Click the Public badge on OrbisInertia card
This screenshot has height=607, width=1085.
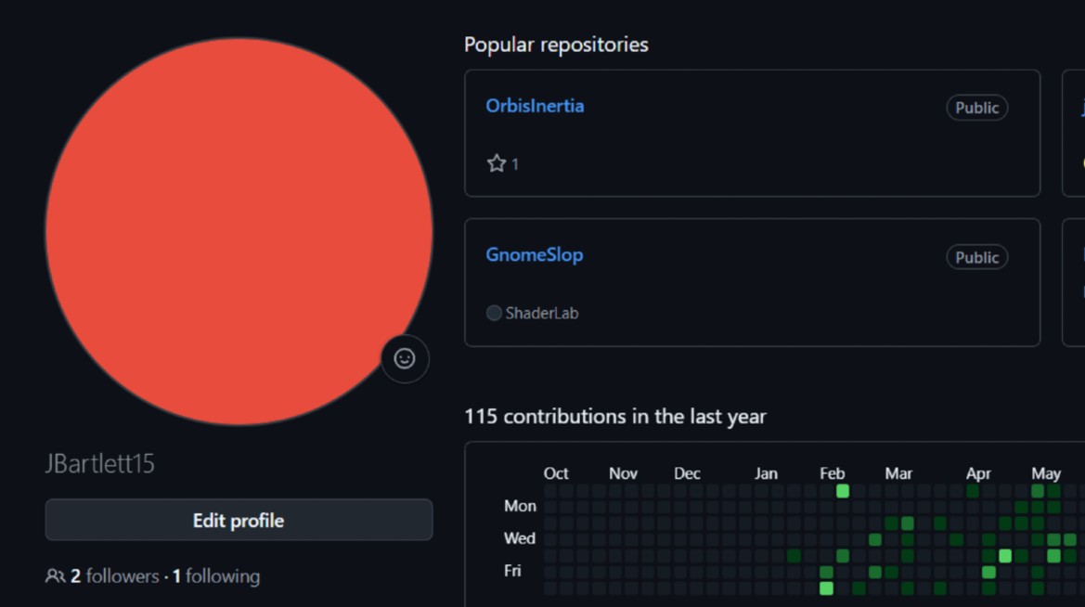click(x=976, y=108)
